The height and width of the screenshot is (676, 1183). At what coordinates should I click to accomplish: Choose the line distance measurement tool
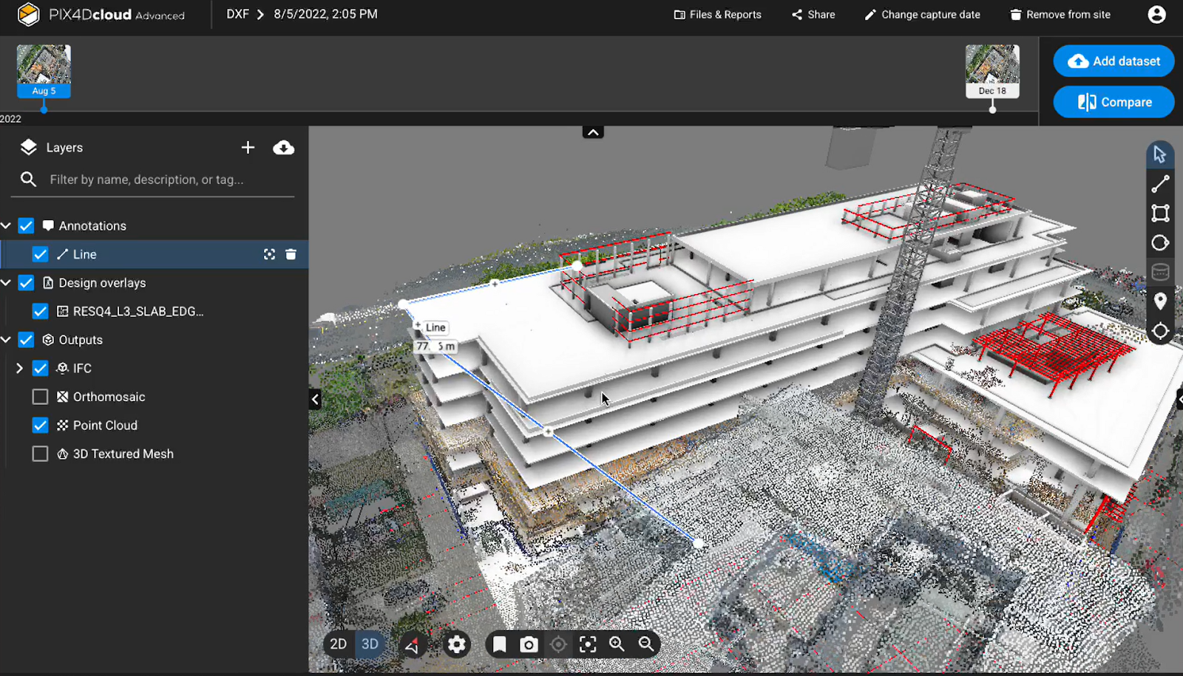[x=1160, y=184]
